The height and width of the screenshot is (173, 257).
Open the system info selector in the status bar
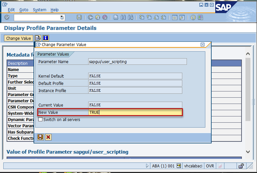pyautogui.click(x=179, y=166)
